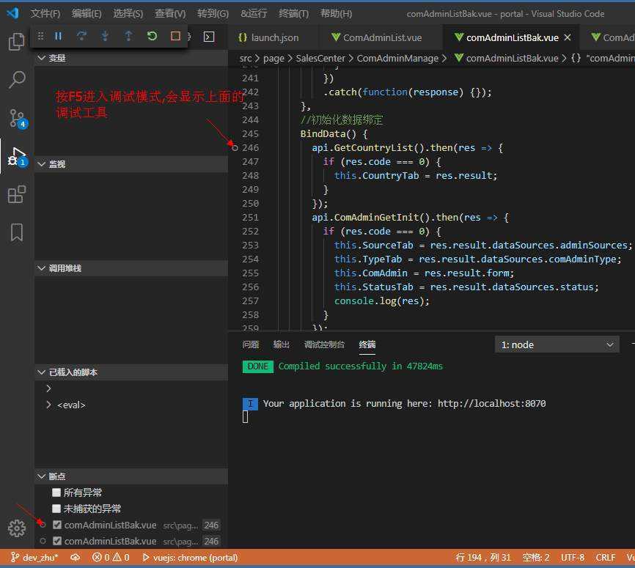This screenshot has width=635, height=568.
Task: Open the 1: node terminal dropdown
Action: (x=557, y=344)
